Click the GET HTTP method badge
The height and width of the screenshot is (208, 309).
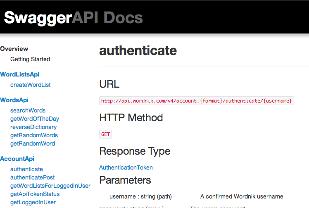click(105, 134)
